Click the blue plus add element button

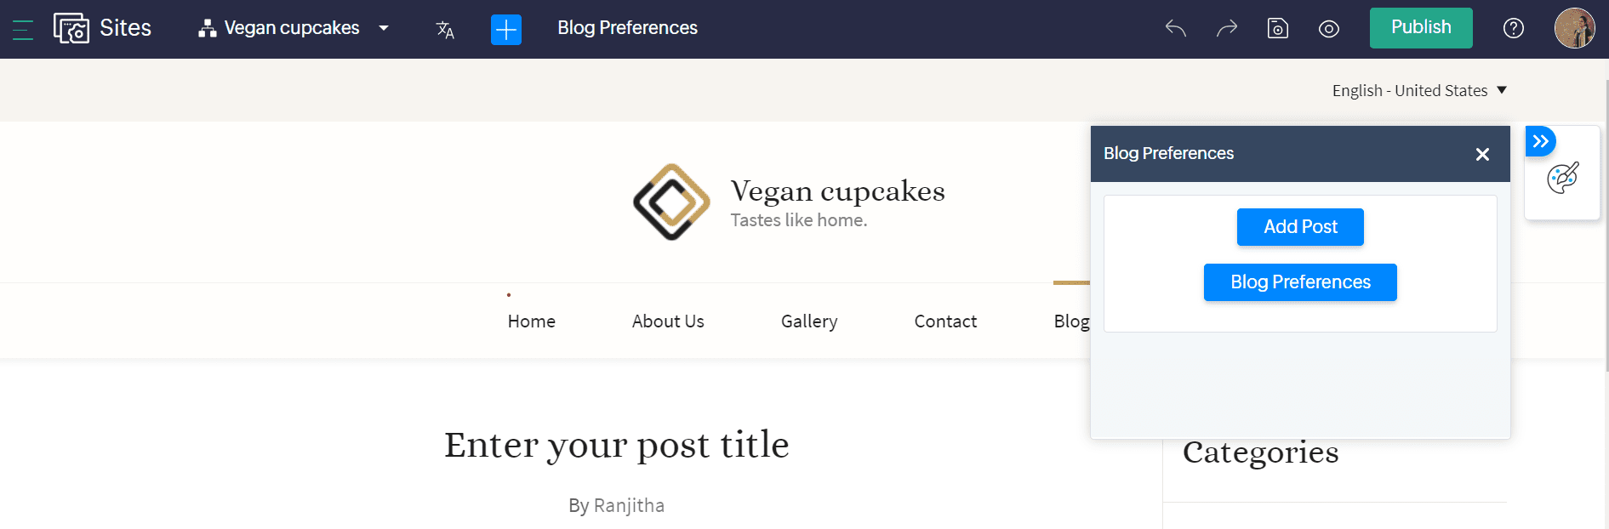(x=506, y=30)
